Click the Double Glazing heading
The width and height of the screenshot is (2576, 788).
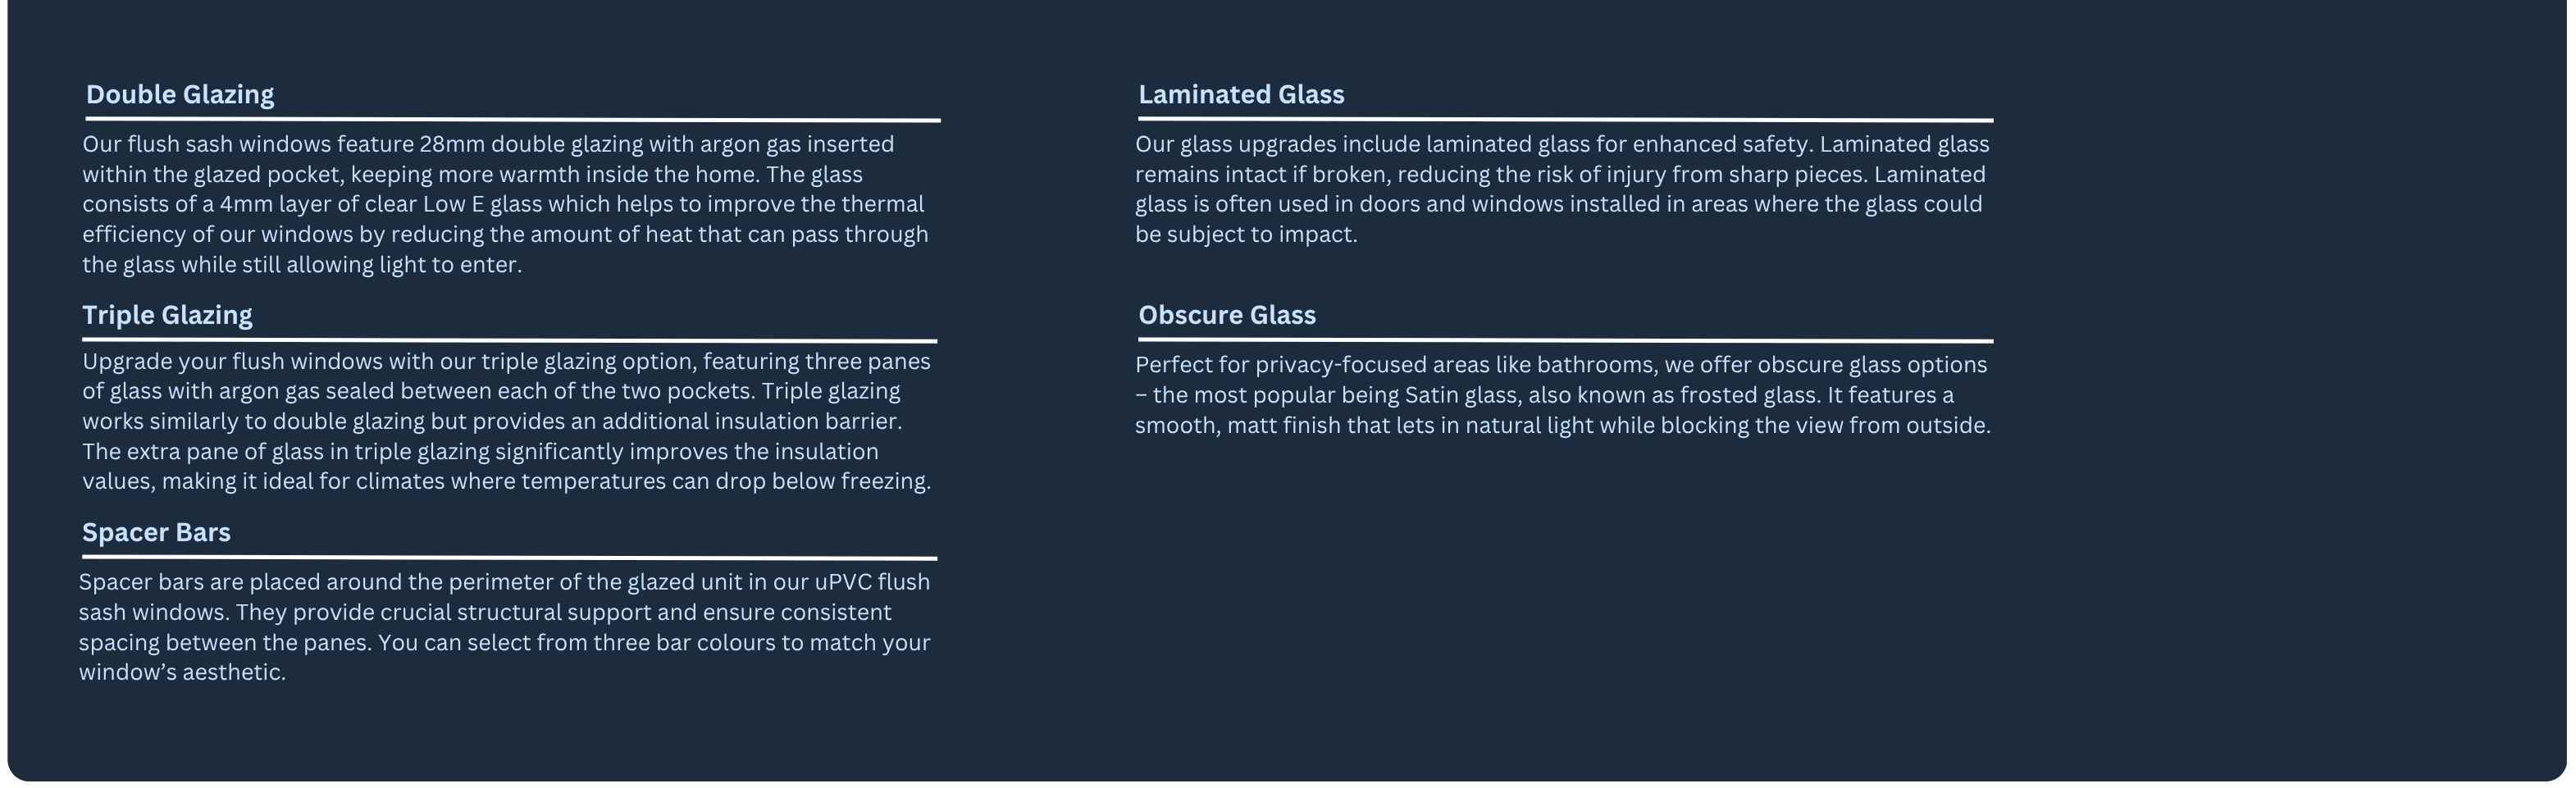point(180,95)
